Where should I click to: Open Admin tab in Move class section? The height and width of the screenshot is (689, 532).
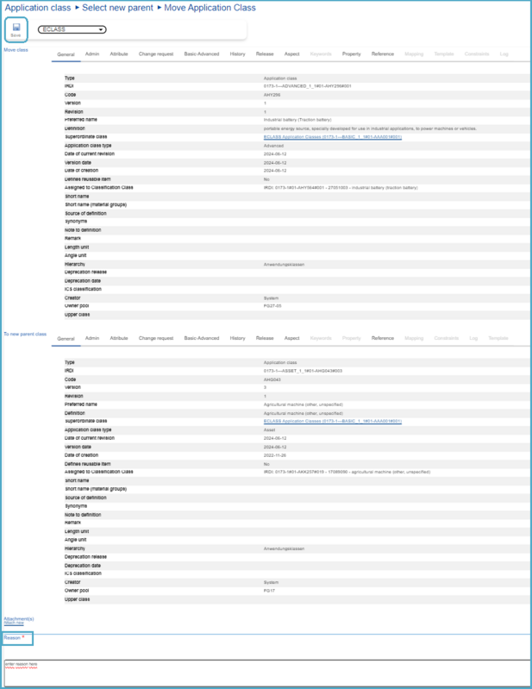tap(92, 53)
